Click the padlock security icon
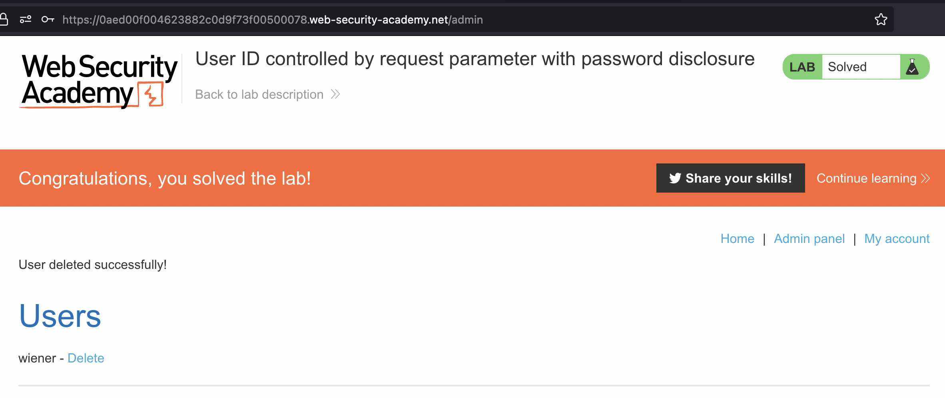This screenshot has width=945, height=398. pyautogui.click(x=4, y=19)
